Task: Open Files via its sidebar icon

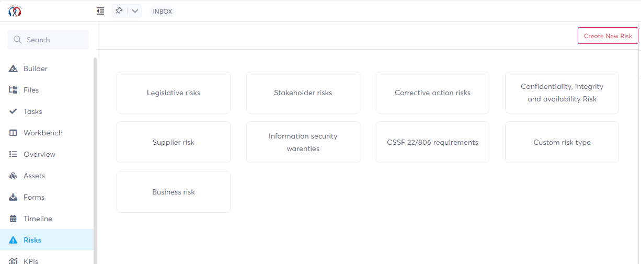Action: click(x=14, y=90)
